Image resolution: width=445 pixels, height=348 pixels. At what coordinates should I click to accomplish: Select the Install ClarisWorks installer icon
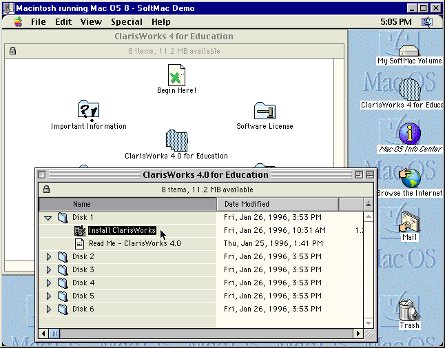click(80, 230)
